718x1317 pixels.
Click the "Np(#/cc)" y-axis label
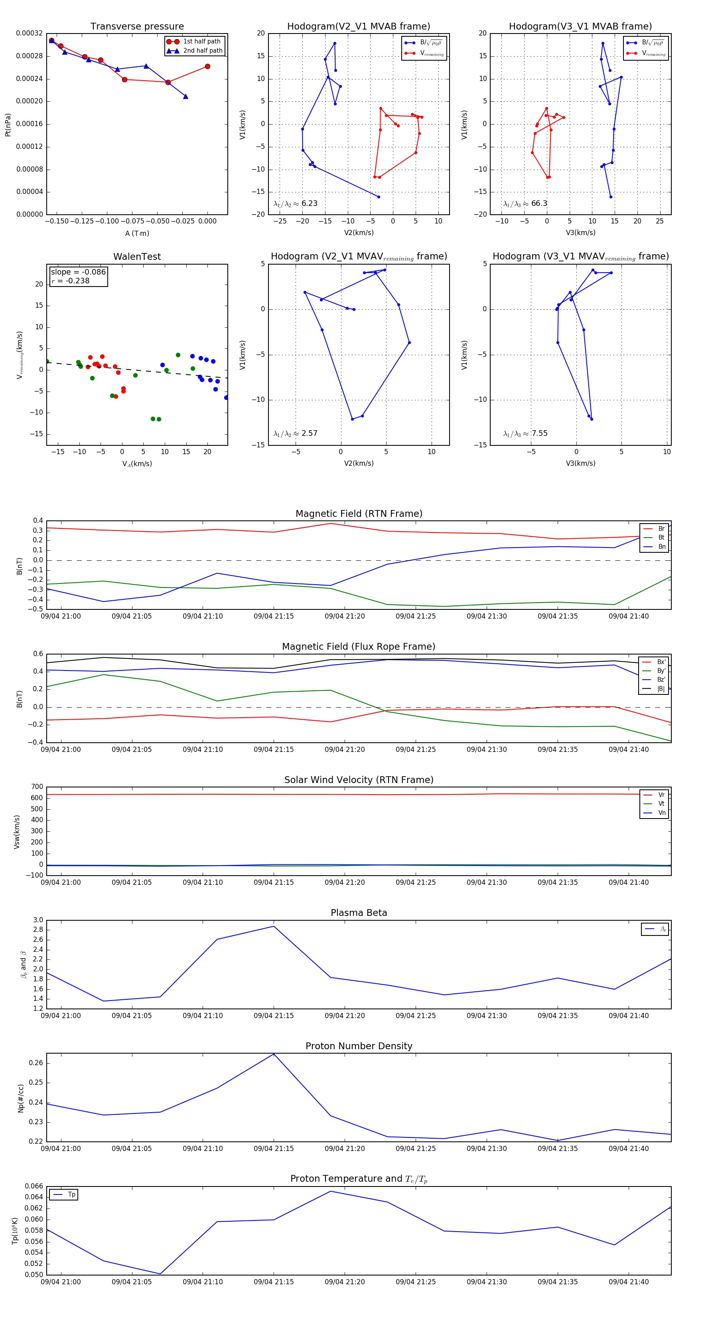(20, 1097)
